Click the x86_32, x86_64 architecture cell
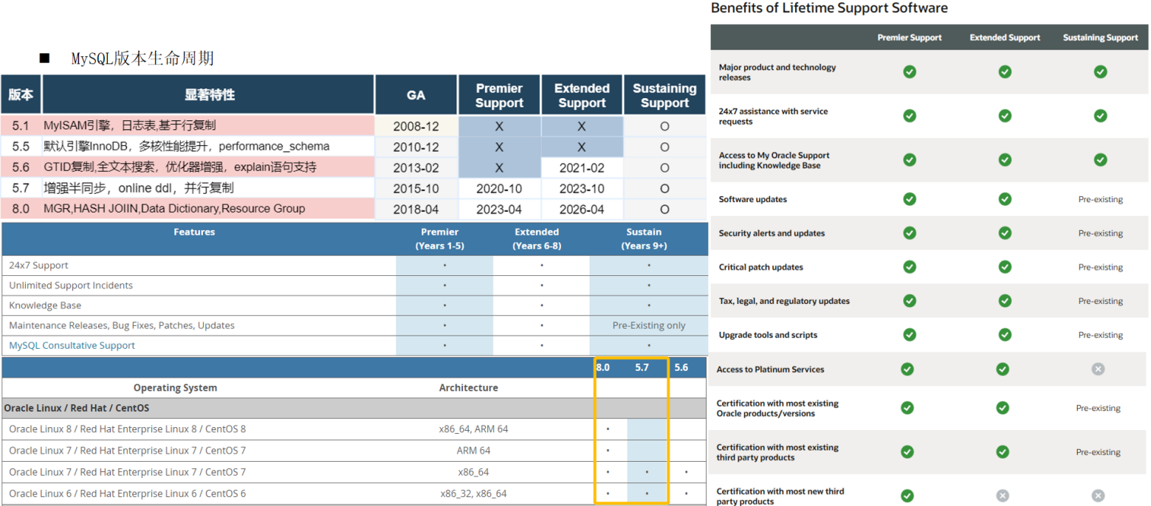Screen dimensions: 1151x506 (x=474, y=493)
